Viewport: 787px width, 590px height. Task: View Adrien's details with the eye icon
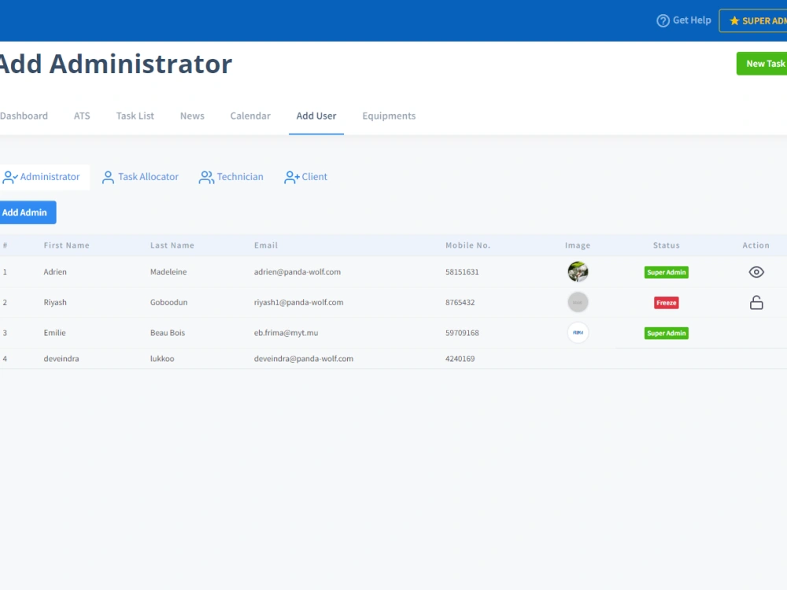756,272
